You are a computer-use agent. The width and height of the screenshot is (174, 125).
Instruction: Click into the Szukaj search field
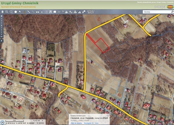(x=156, y=12)
